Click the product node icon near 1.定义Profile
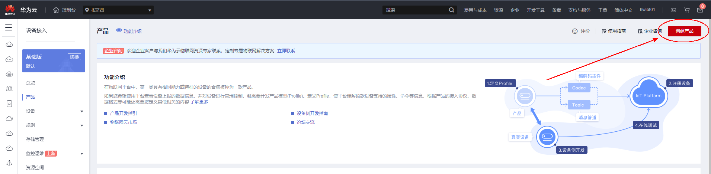 [x=525, y=96]
